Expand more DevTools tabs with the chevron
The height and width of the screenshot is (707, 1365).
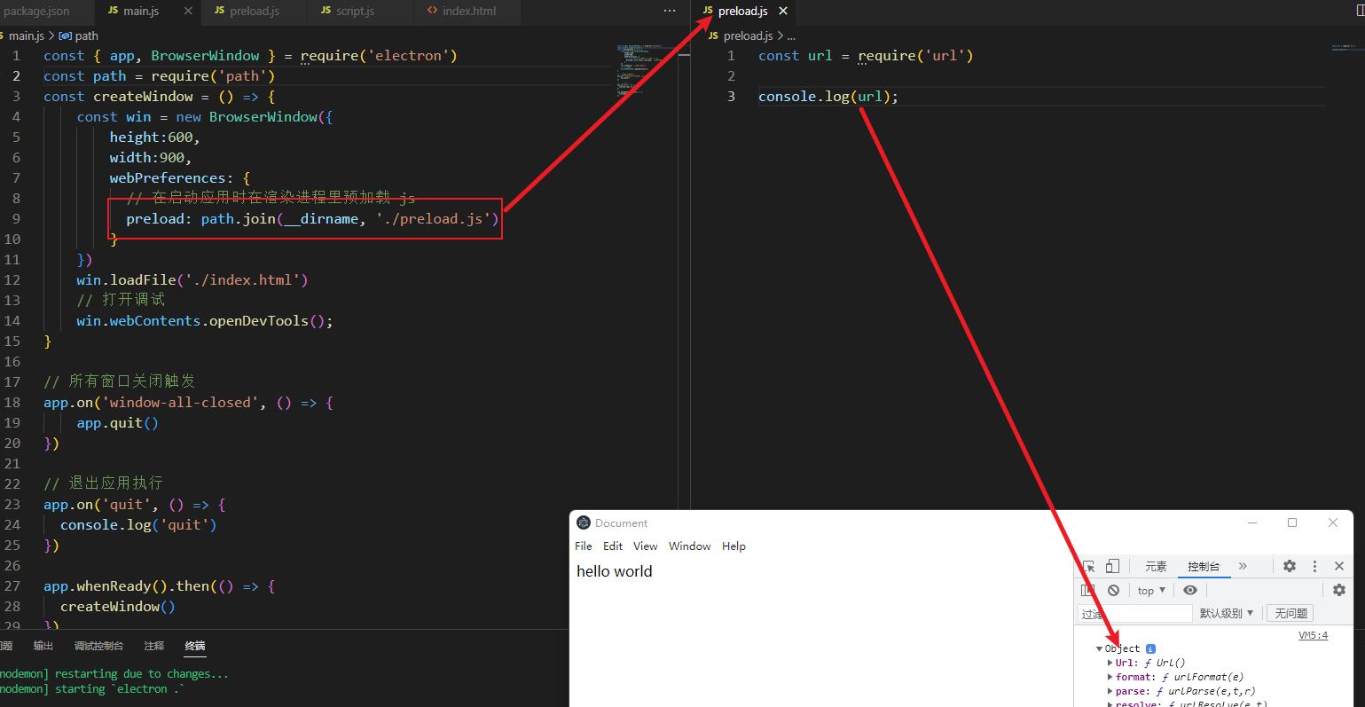pyautogui.click(x=1243, y=566)
